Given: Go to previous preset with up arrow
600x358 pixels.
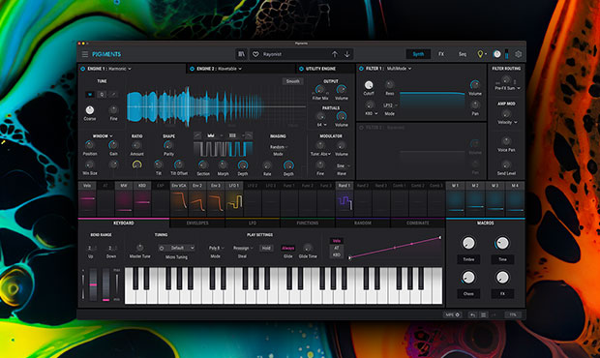Looking at the screenshot, I should [x=335, y=54].
